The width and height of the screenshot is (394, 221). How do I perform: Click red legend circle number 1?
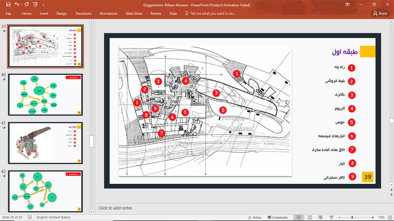(x=351, y=68)
